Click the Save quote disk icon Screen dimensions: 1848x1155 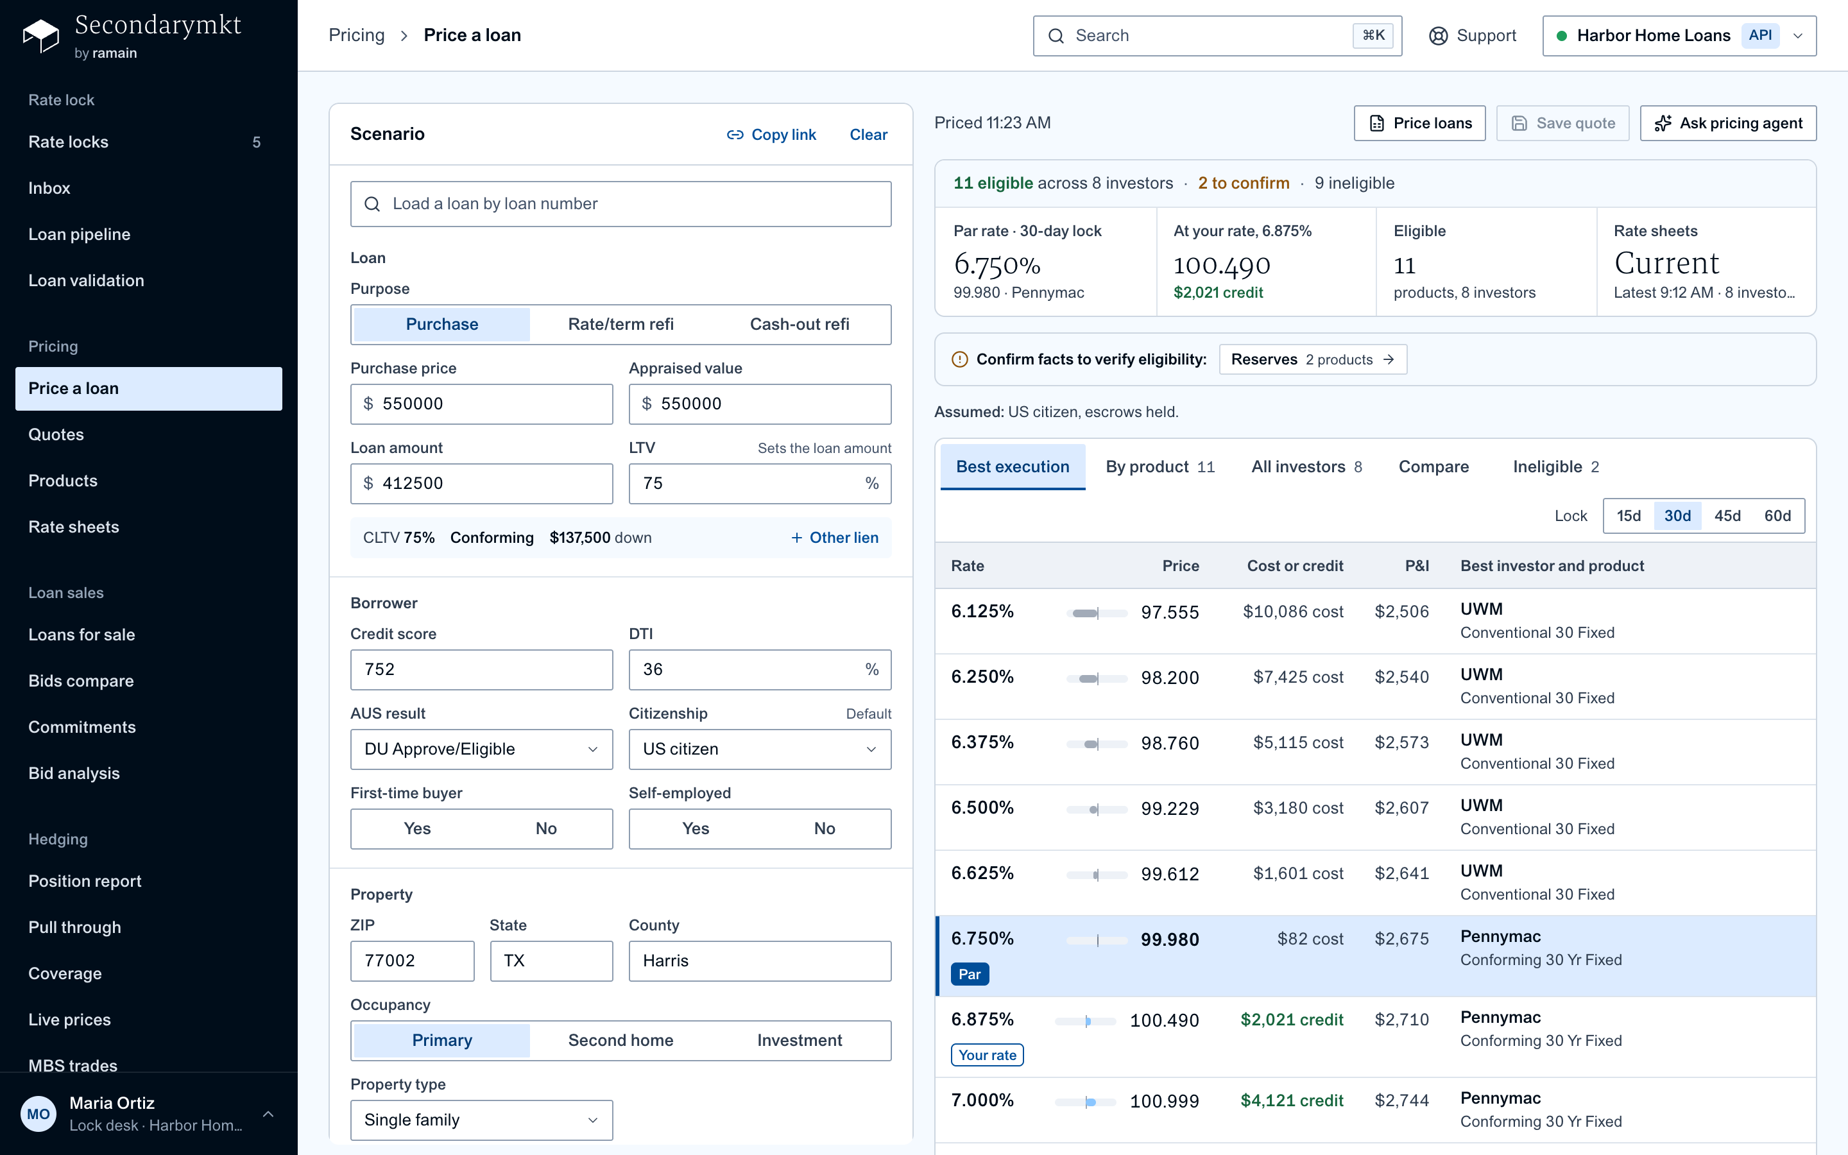point(1519,123)
